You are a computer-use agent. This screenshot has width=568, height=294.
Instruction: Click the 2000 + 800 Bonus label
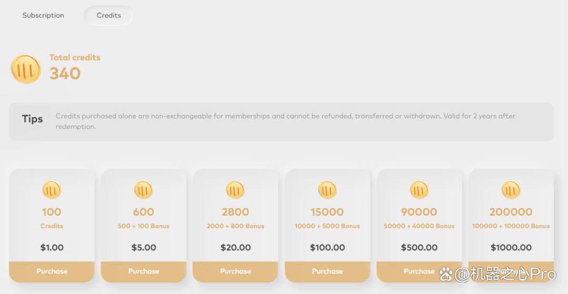[x=236, y=226]
